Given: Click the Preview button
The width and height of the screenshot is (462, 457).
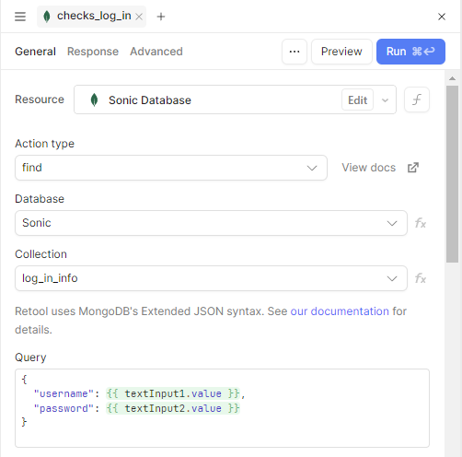Looking at the screenshot, I should point(341,52).
